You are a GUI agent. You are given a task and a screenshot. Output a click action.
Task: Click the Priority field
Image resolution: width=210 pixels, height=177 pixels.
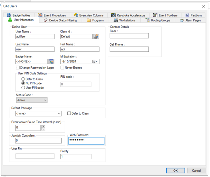[76, 156]
